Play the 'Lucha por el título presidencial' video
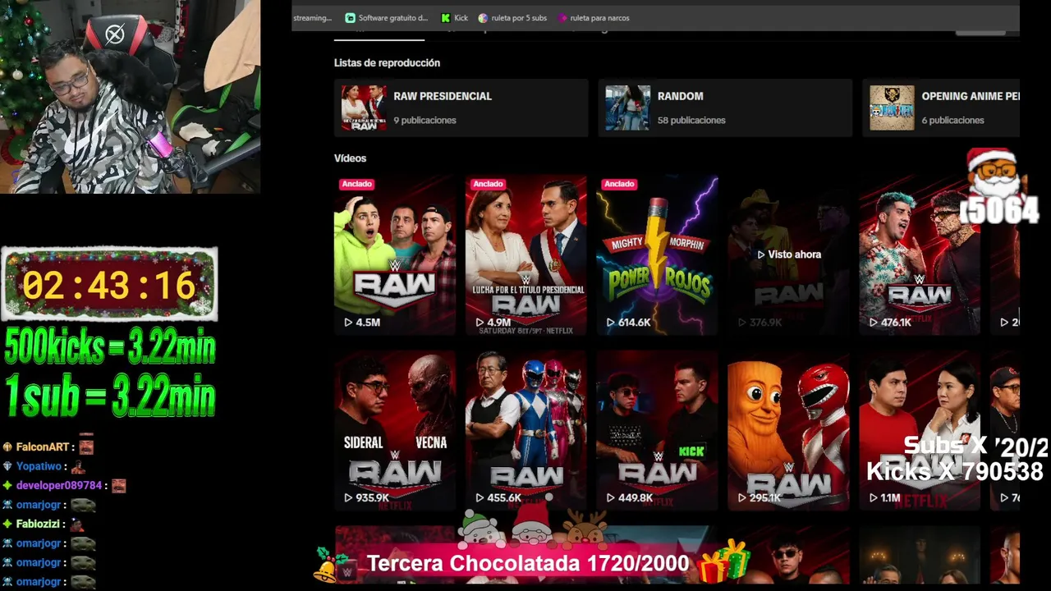 point(525,254)
